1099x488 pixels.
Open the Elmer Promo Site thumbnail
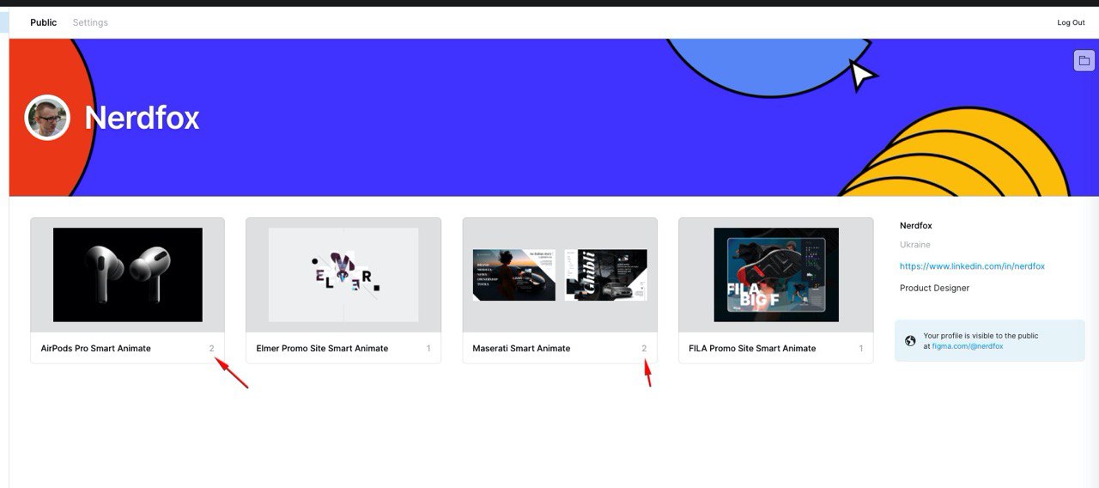343,275
